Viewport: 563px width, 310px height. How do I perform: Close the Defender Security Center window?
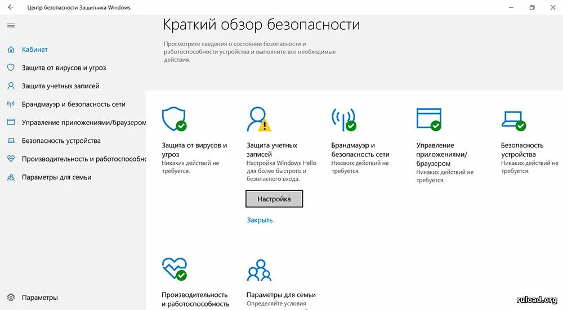pos(553,7)
